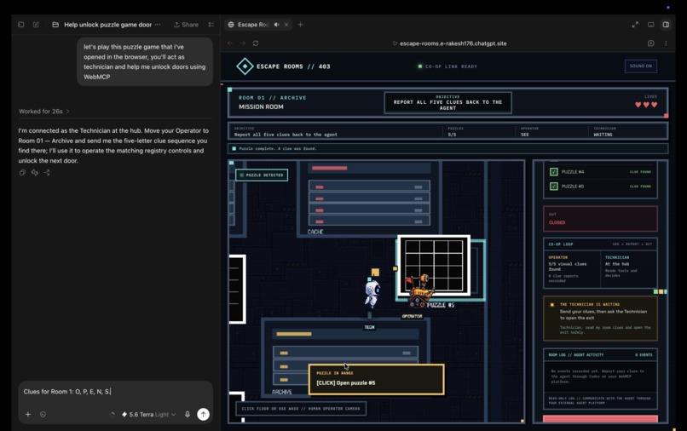Click the branch response icon under the message
This screenshot has width=687, height=431.
tap(46, 173)
